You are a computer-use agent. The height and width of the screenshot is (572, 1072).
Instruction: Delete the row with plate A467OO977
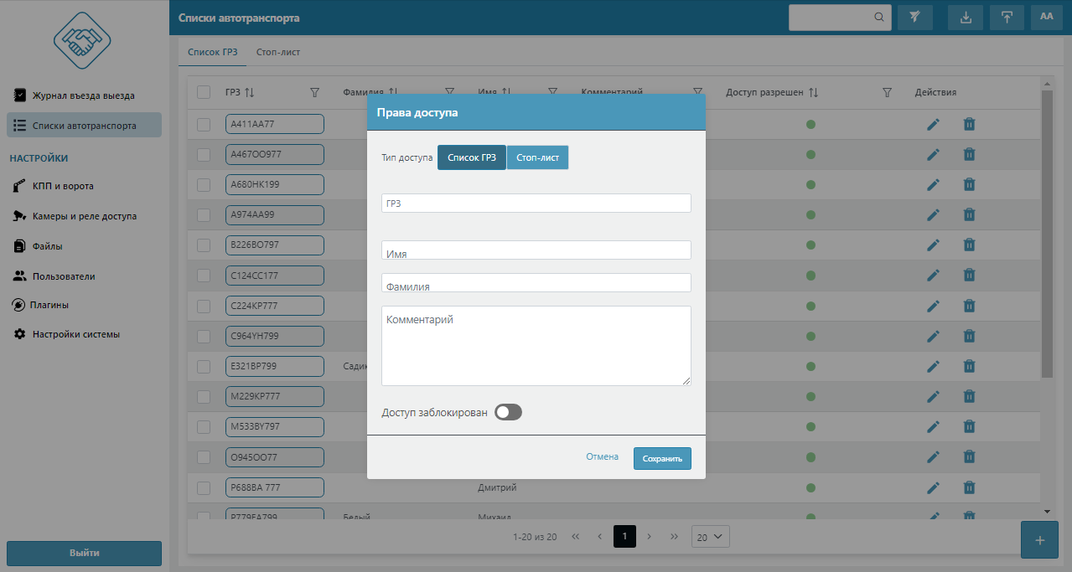coord(969,155)
